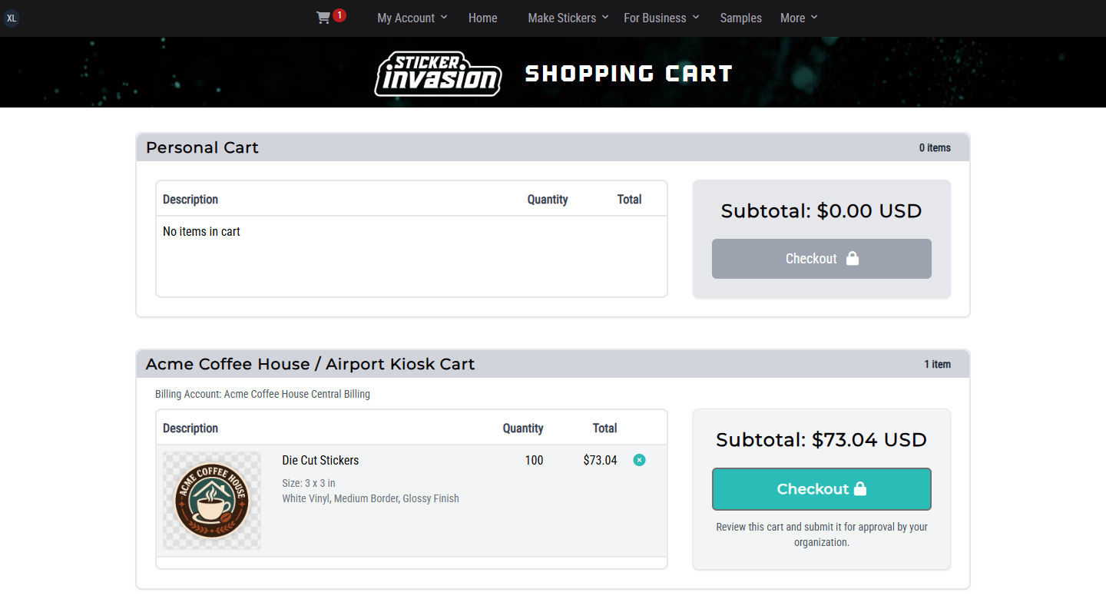Open the Samples page
The width and height of the screenshot is (1106, 612).
coord(741,18)
